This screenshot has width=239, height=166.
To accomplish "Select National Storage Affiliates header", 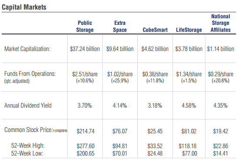I will click(x=221, y=23).
